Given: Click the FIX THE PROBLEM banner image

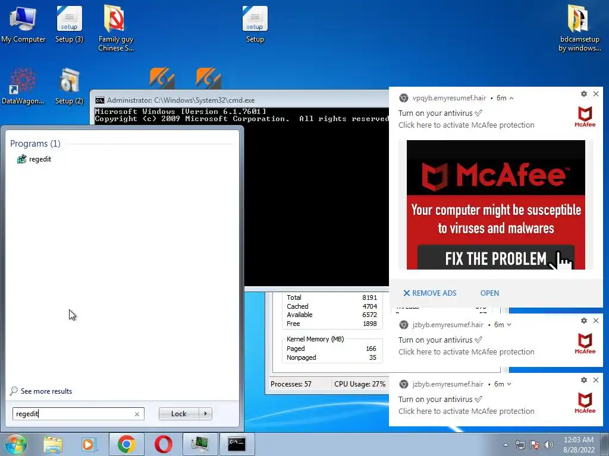Looking at the screenshot, I should tap(495, 205).
